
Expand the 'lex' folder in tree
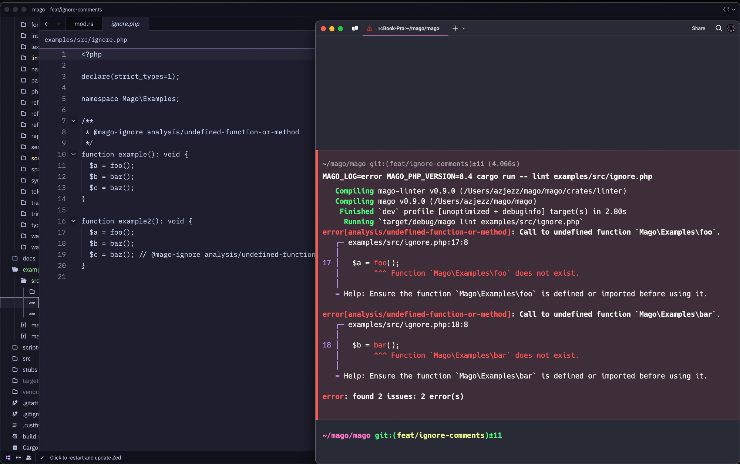coord(30,47)
